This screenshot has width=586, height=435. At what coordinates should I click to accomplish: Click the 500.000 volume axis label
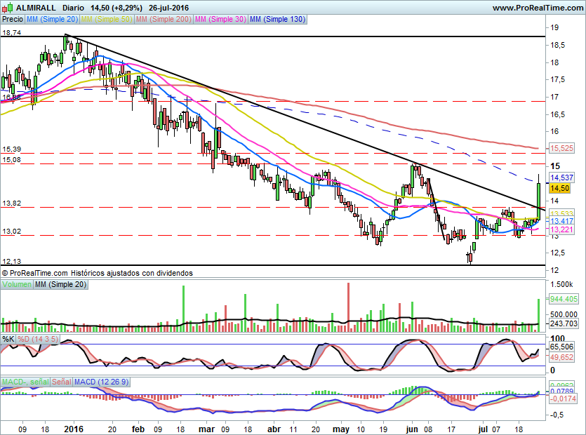pos(564,314)
